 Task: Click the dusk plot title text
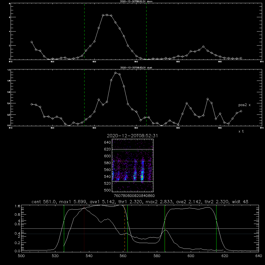136,68
